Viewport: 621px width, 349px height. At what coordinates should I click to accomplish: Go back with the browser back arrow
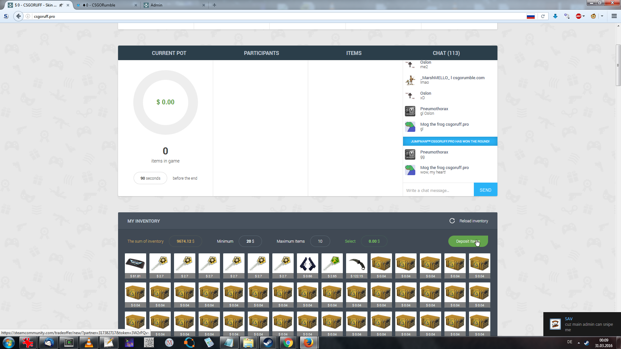pos(18,16)
